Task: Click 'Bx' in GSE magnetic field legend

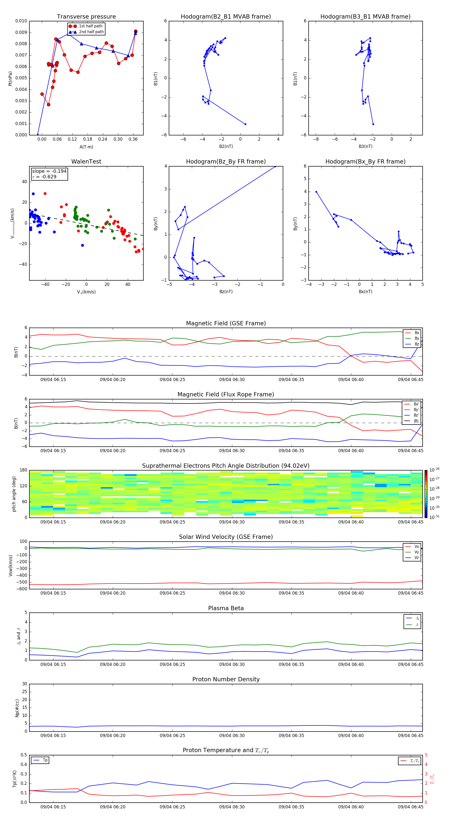Action: [412, 333]
